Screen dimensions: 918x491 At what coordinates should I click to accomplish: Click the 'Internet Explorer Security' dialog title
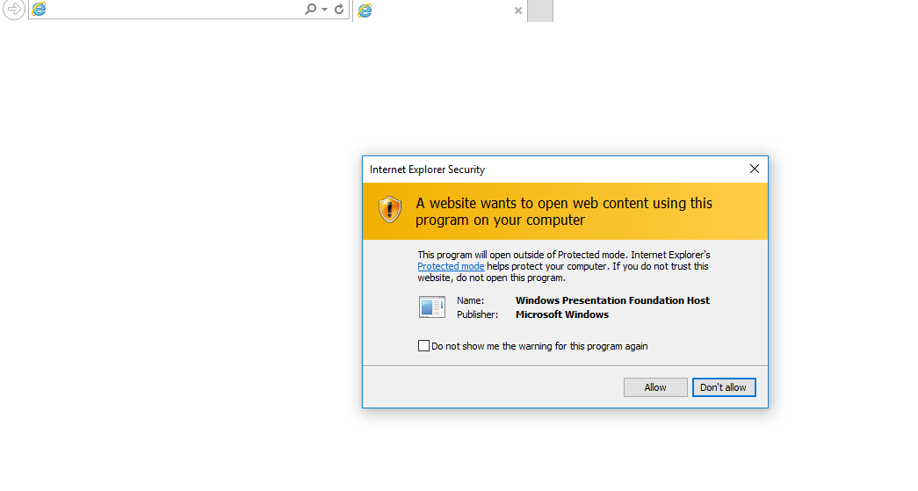tap(428, 170)
